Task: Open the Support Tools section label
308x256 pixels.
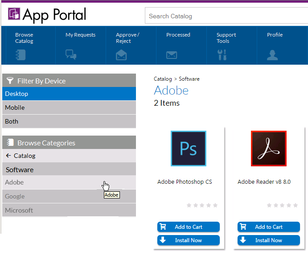Action: 226,38
